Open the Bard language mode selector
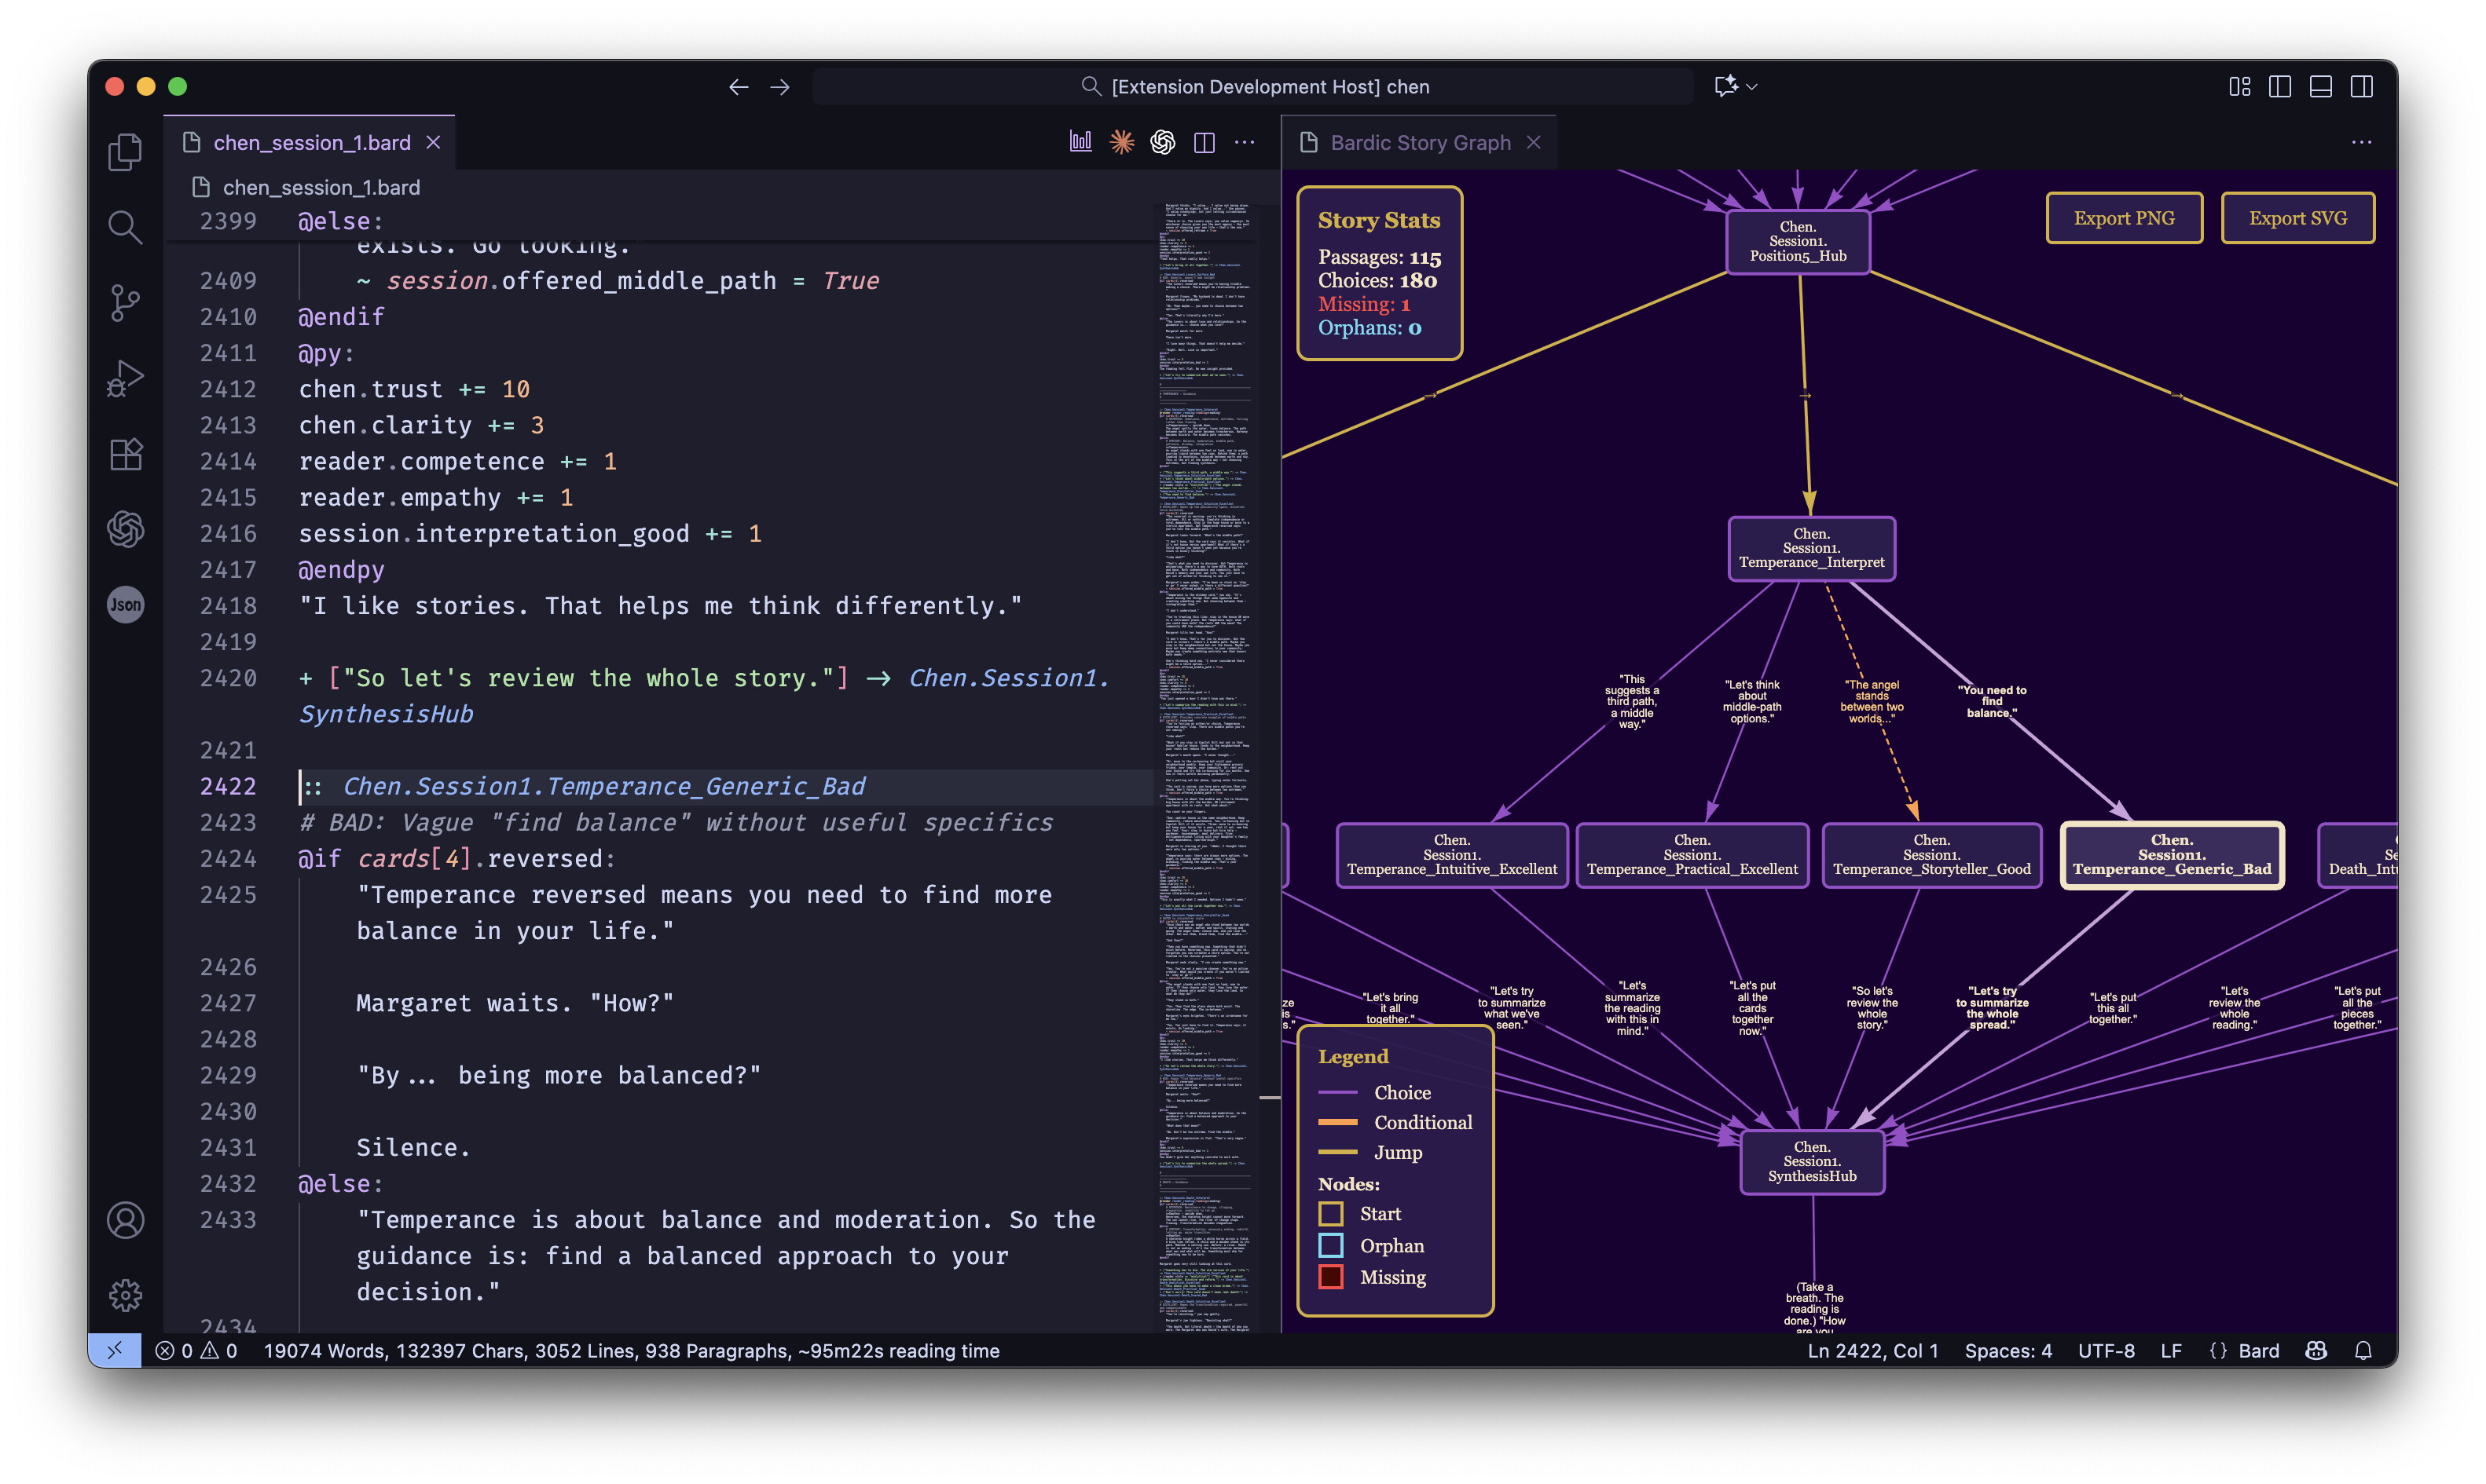2486x1484 pixels. pos(2258,1350)
